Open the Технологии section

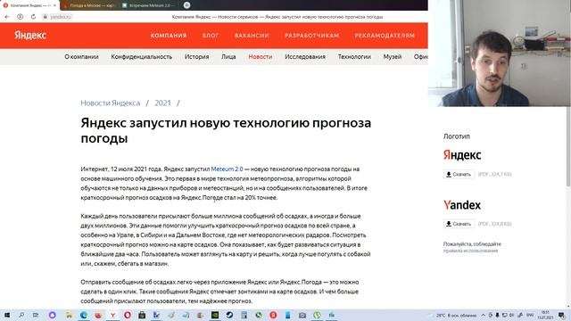pyautogui.click(x=354, y=57)
